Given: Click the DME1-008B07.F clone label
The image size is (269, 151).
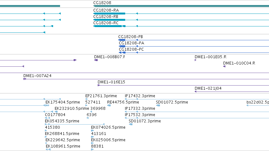Looking at the screenshot, I should click(110, 57).
